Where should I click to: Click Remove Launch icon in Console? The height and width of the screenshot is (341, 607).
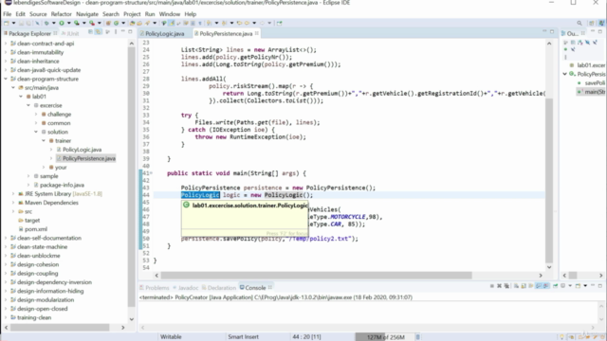coord(499,286)
